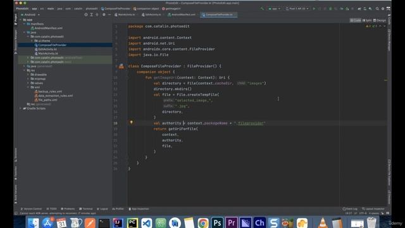
Task: Expand the drawable resource folder
Action: (x=28, y=75)
